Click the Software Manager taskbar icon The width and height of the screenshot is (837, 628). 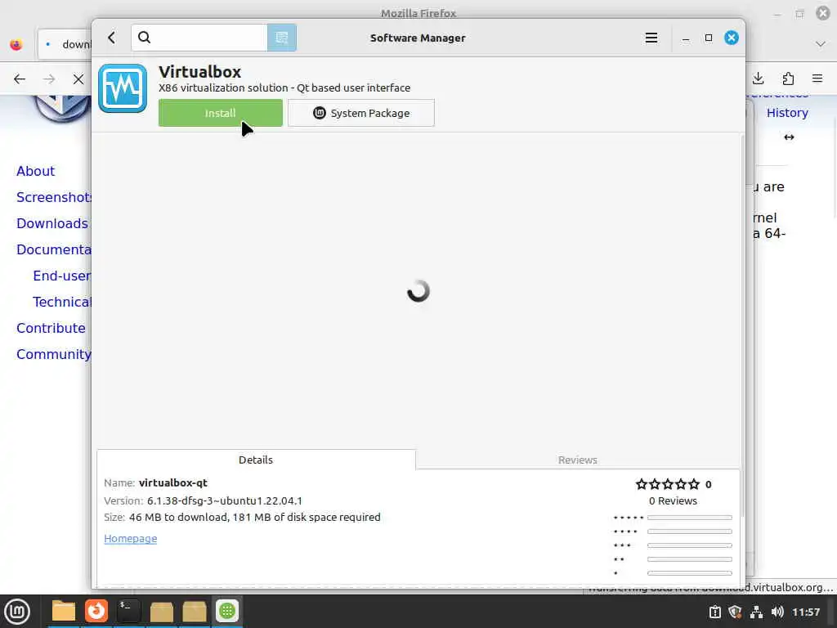[x=227, y=611]
